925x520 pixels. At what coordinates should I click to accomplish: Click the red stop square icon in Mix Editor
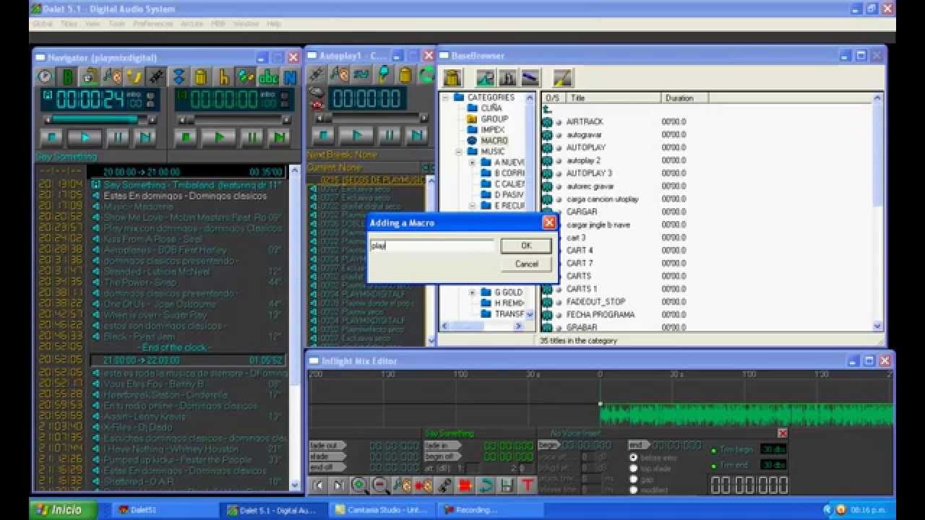click(x=465, y=485)
